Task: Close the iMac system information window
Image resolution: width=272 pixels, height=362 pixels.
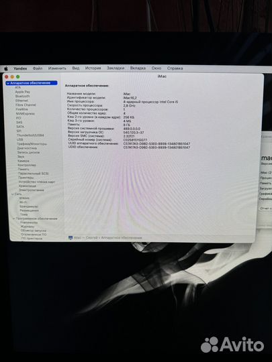Action: [7, 76]
